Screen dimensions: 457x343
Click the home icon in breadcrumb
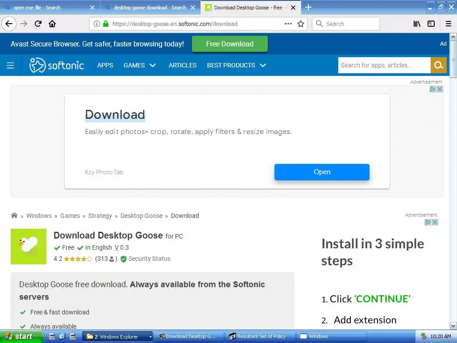[x=14, y=215]
